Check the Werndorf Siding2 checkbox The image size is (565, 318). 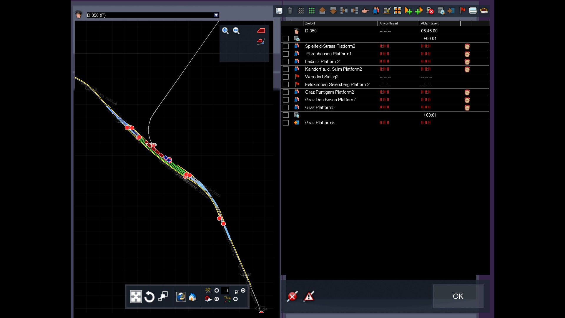286,77
